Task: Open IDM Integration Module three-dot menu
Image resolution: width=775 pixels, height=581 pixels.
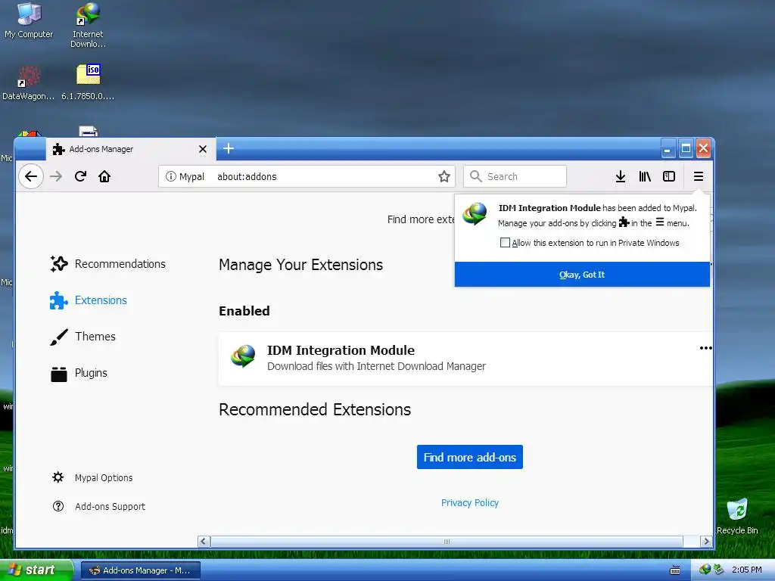Action: (x=705, y=348)
